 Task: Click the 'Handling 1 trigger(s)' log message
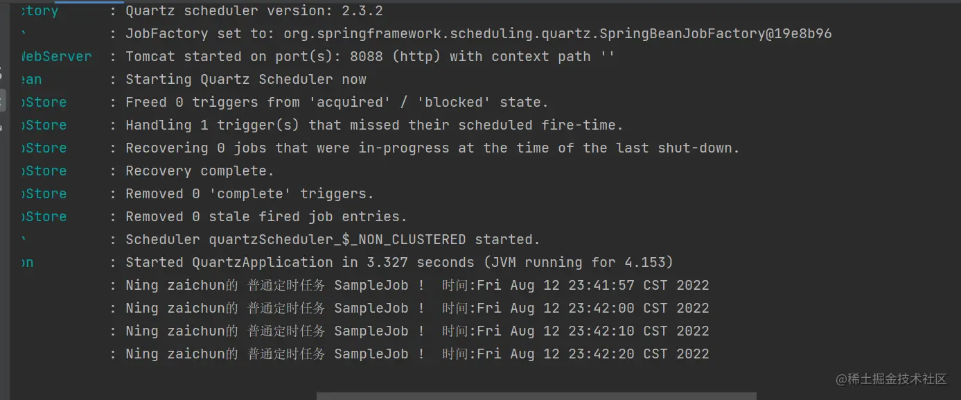374,125
